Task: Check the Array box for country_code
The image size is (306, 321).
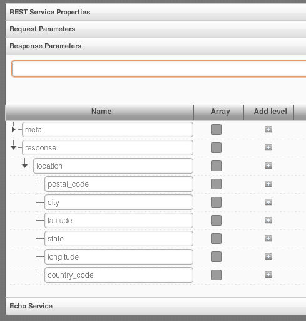Action: click(216, 275)
